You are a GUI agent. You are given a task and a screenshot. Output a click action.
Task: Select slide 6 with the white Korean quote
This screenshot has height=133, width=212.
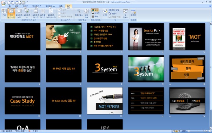pyautogui.click(x=23, y=69)
